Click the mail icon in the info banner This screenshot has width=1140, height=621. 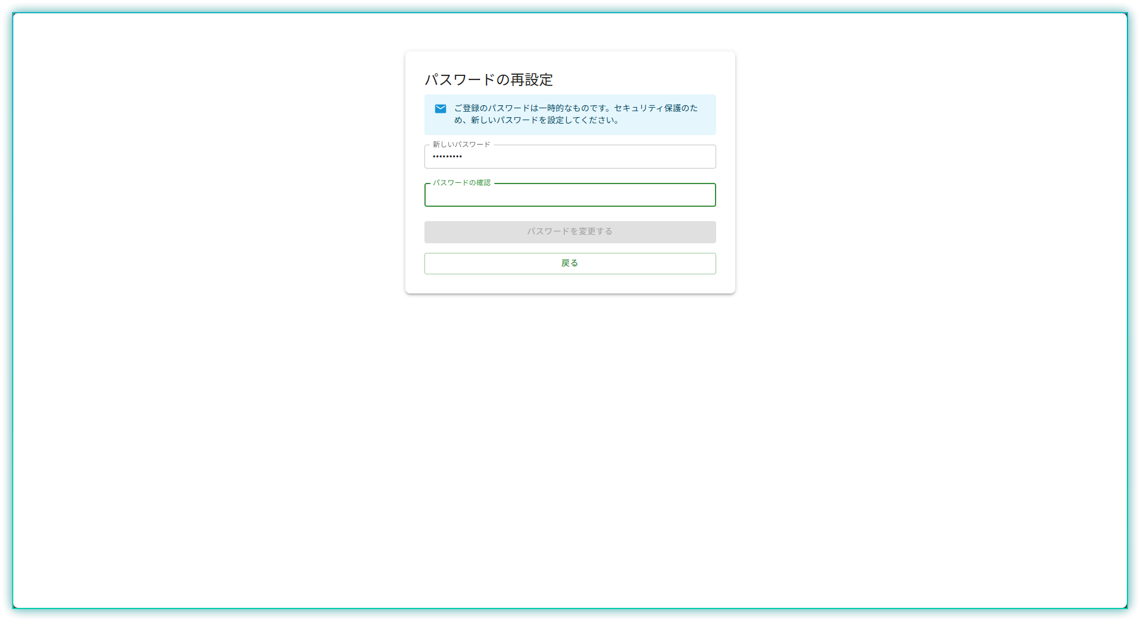(x=441, y=109)
